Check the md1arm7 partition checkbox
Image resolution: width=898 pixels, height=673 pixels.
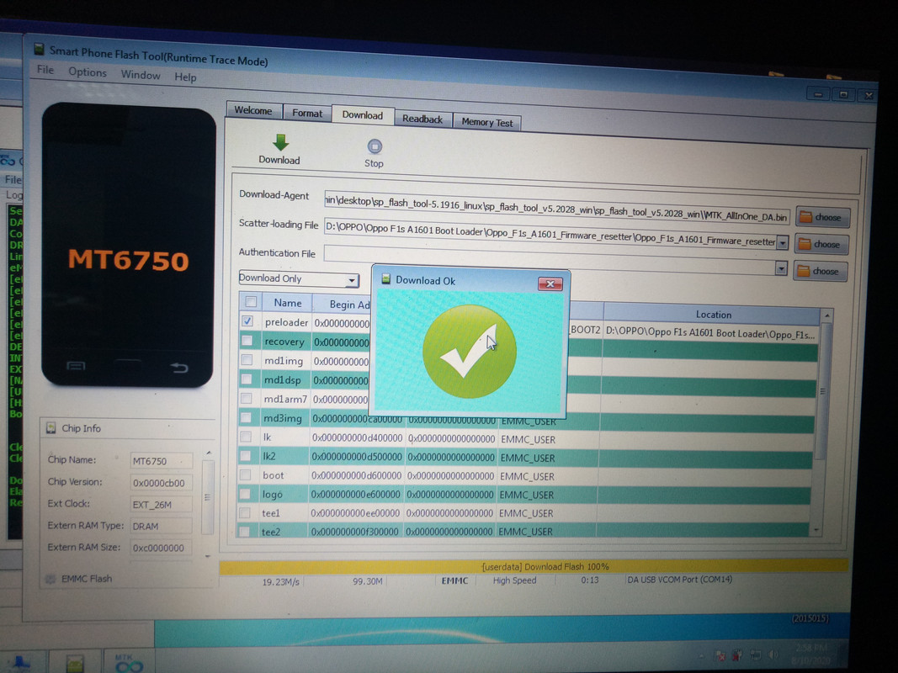tap(247, 398)
